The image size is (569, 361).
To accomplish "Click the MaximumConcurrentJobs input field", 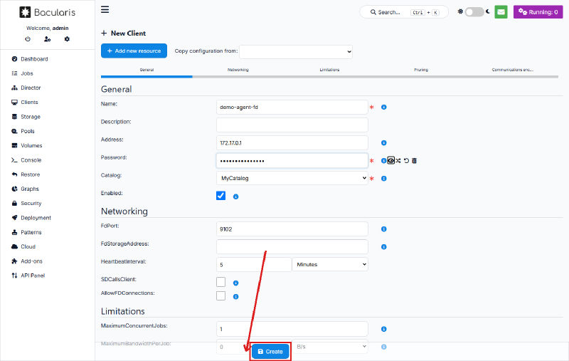I will (x=292, y=329).
